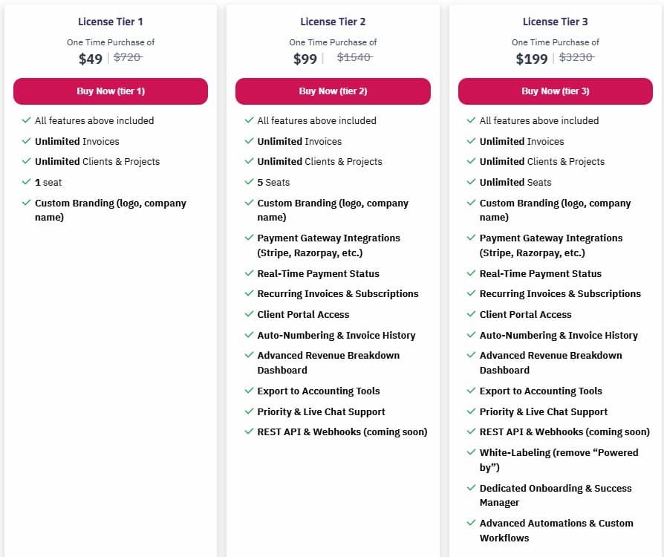
Task: Select the $49 price in Tier 1
Action: tap(91, 59)
